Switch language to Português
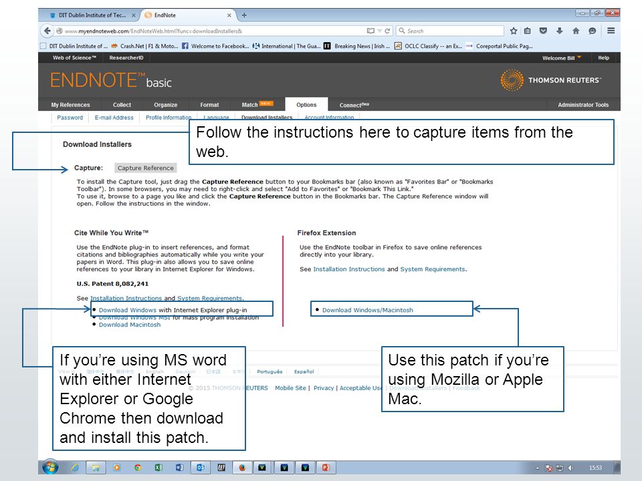Screen dimensions: 642x481 pyautogui.click(x=270, y=372)
